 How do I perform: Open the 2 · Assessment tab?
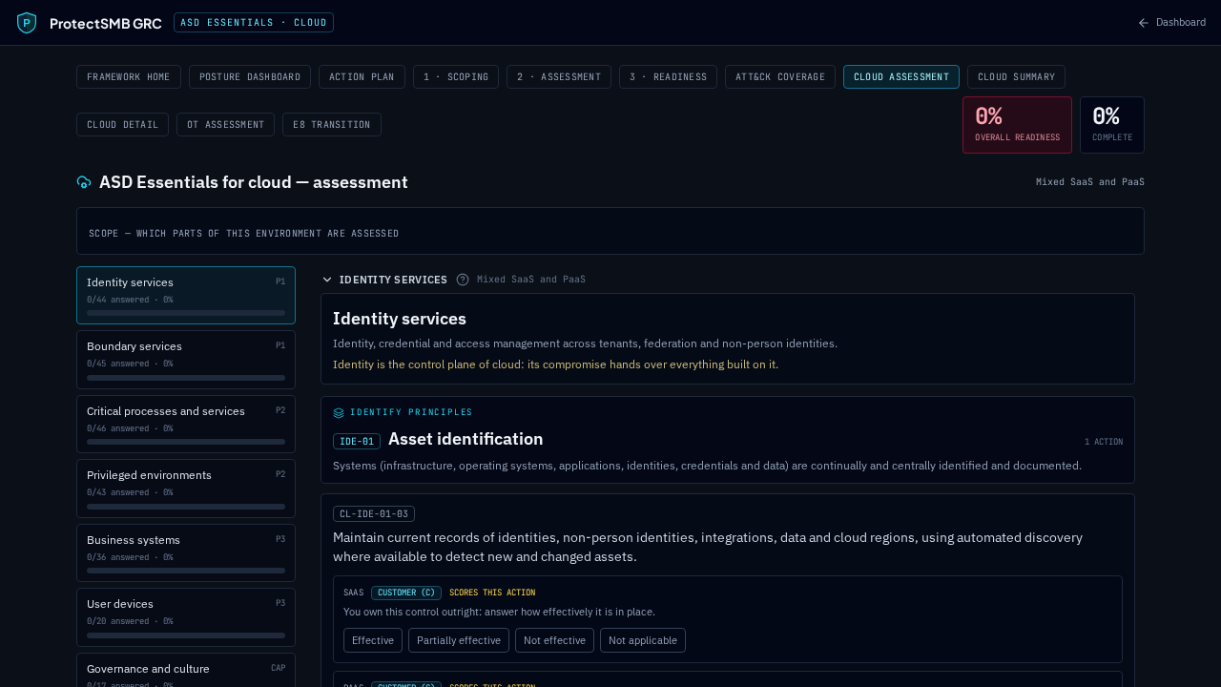[559, 77]
